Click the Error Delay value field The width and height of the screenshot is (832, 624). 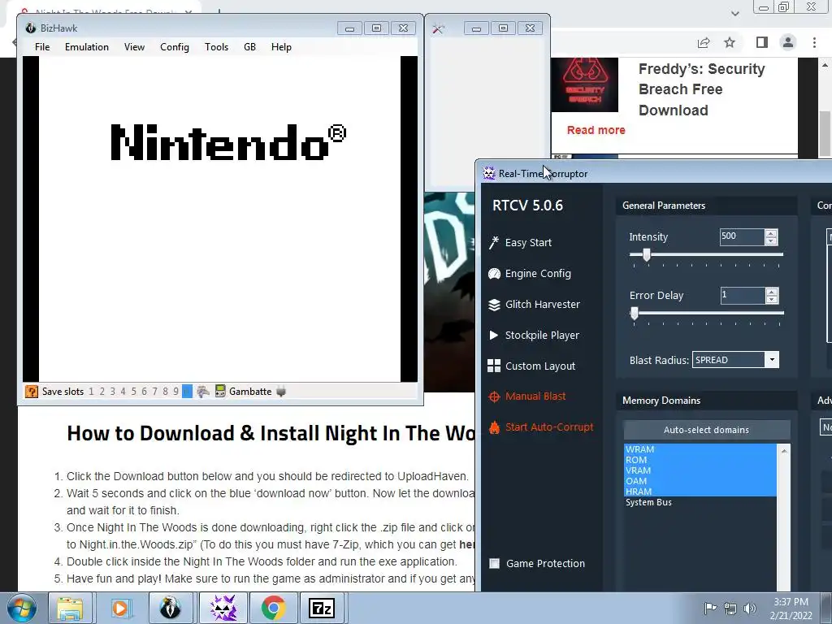pyautogui.click(x=742, y=295)
